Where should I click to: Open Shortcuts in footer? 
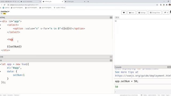click(17, 95)
